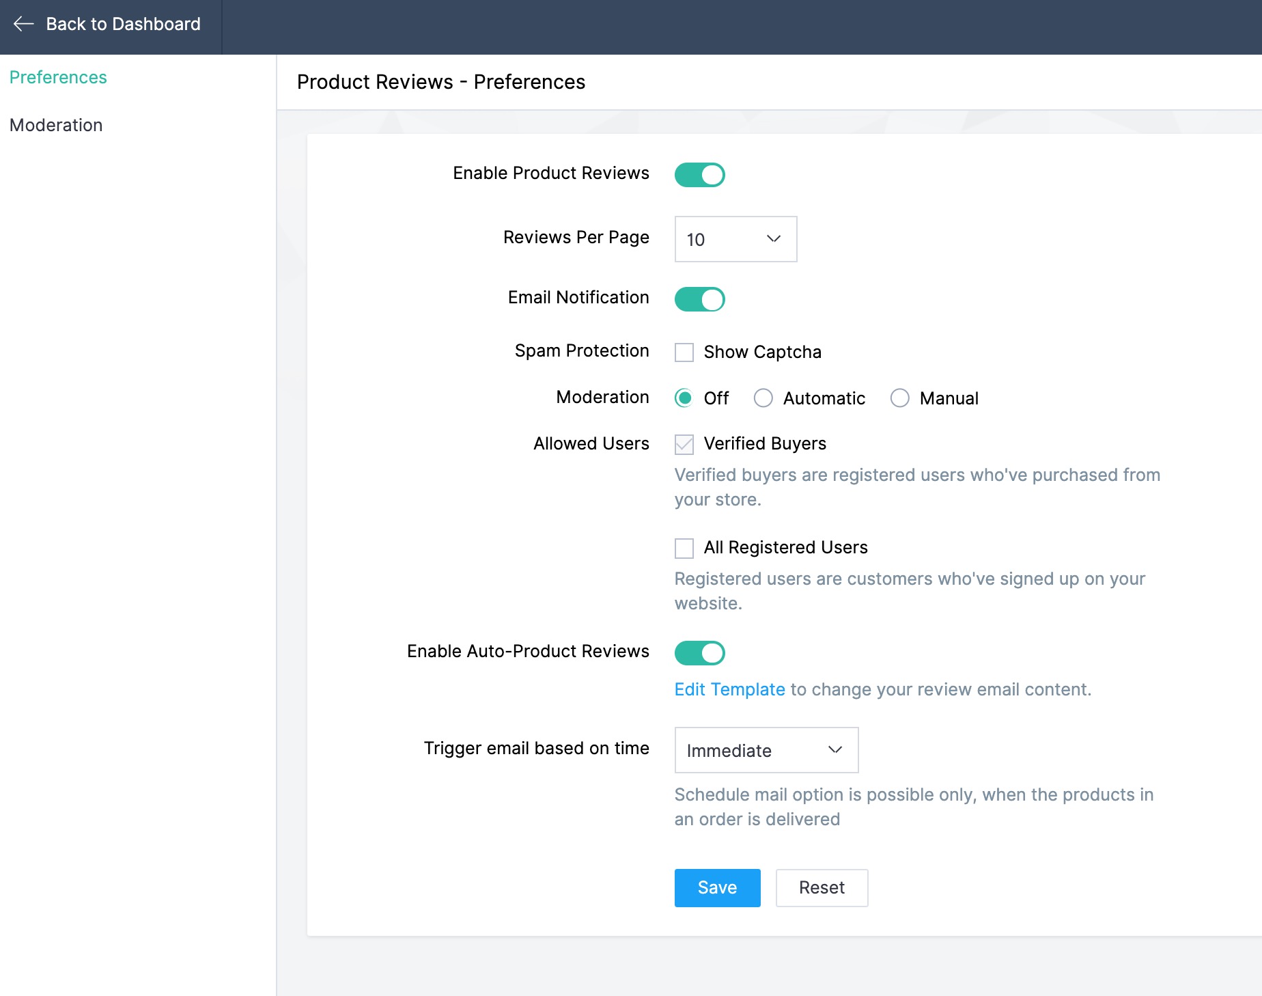1262x996 pixels.
Task: Toggle the Verified Buyers checkbox
Action: coord(684,445)
